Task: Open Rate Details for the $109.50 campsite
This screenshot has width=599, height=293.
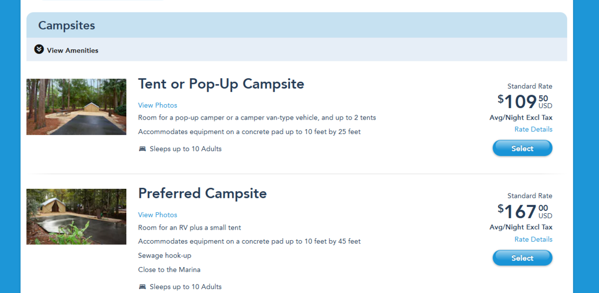Action: (x=533, y=130)
